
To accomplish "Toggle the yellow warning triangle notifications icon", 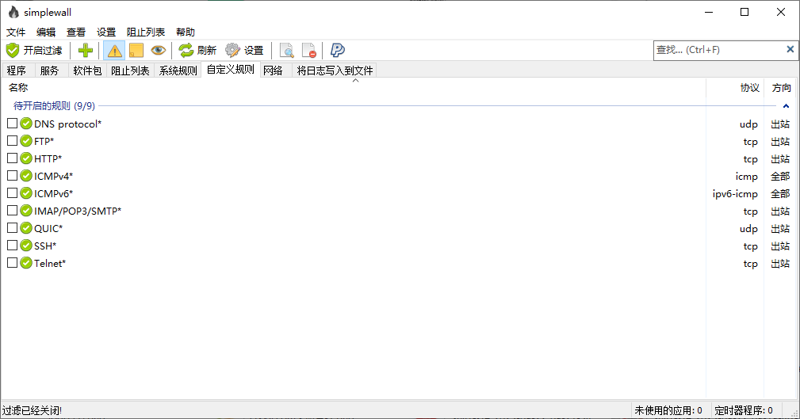I will (114, 51).
